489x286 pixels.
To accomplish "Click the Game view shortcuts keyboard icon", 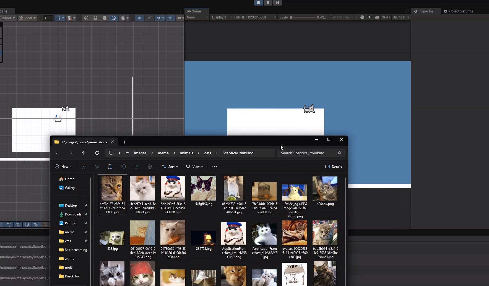I will click(377, 17).
